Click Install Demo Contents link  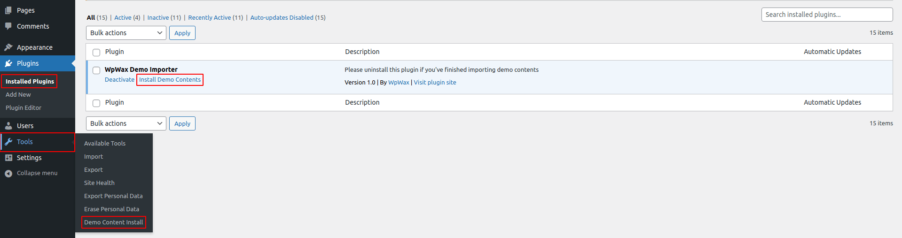click(x=170, y=80)
